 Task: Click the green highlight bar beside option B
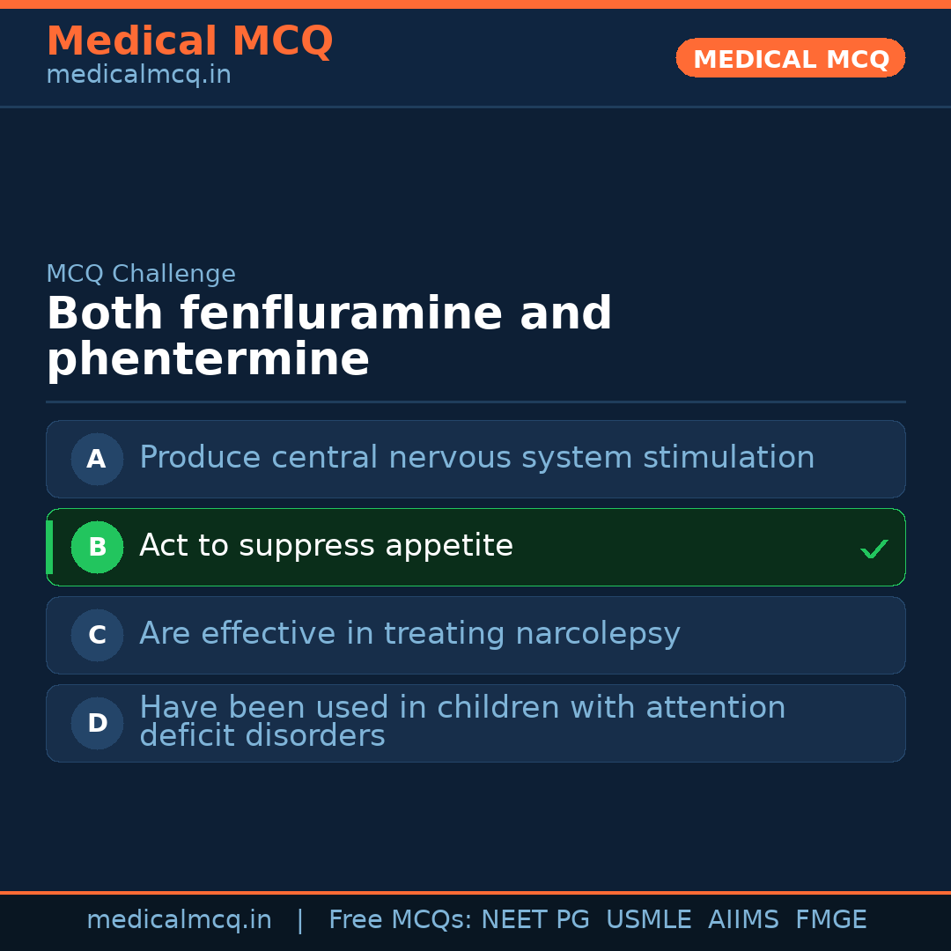(x=49, y=547)
